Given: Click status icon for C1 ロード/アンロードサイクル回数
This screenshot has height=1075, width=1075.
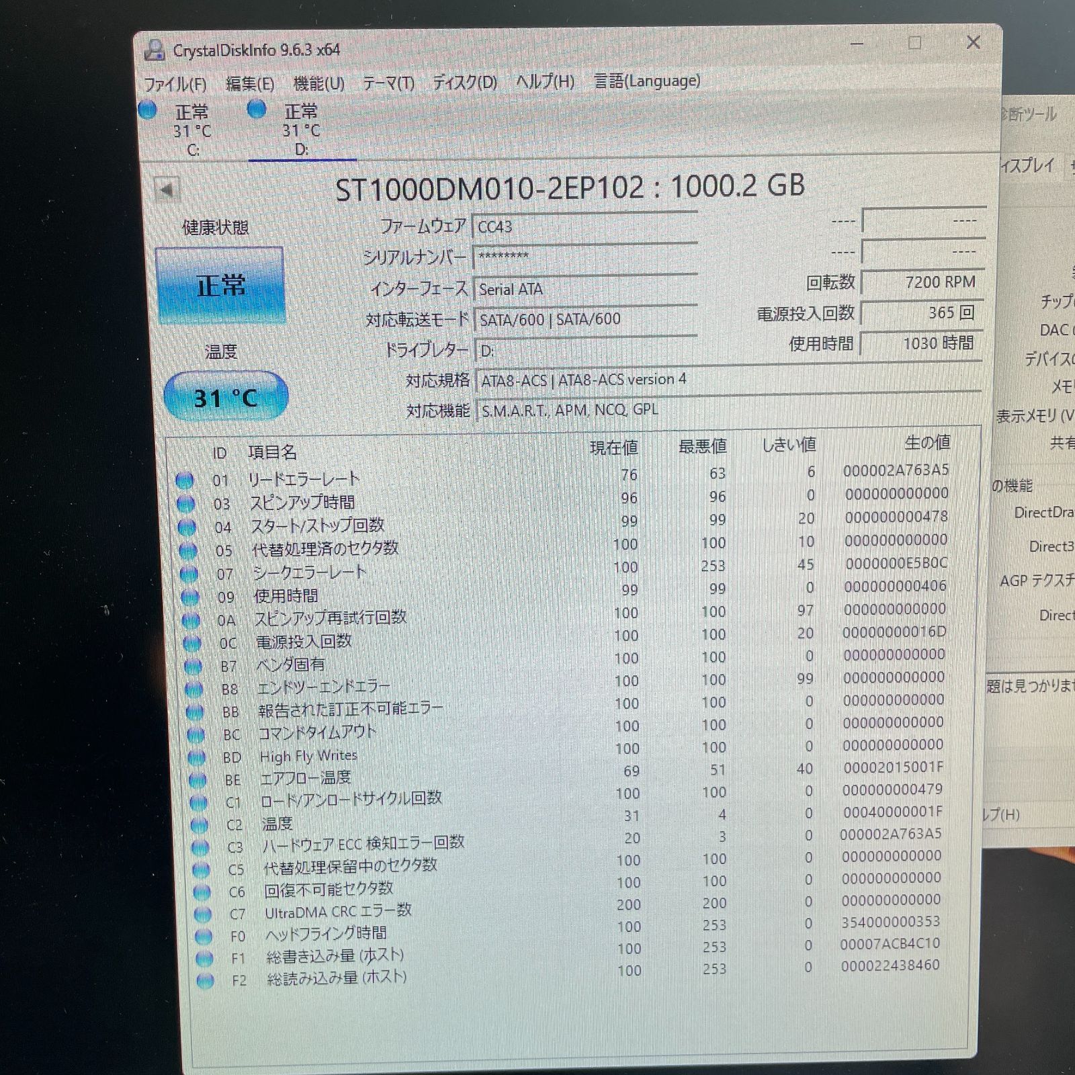Looking at the screenshot, I should (198, 802).
